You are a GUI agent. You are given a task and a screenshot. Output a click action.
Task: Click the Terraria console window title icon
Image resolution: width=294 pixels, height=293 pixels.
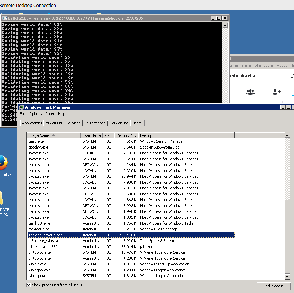4,18
